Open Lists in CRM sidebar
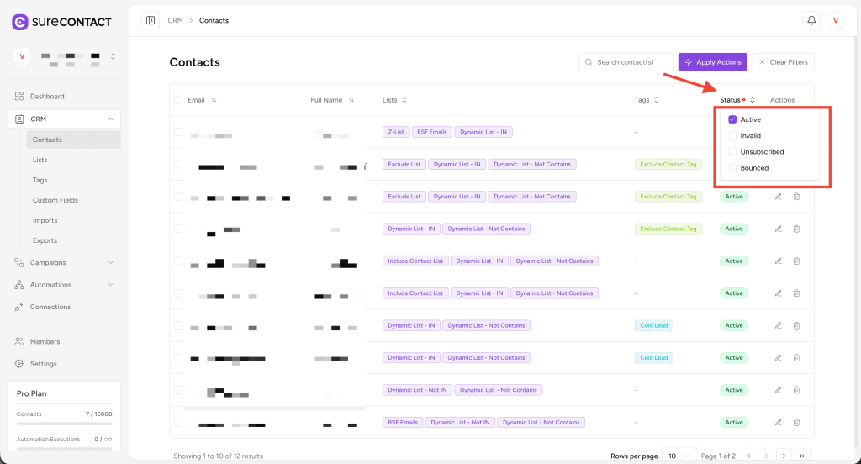861x464 pixels. click(40, 160)
